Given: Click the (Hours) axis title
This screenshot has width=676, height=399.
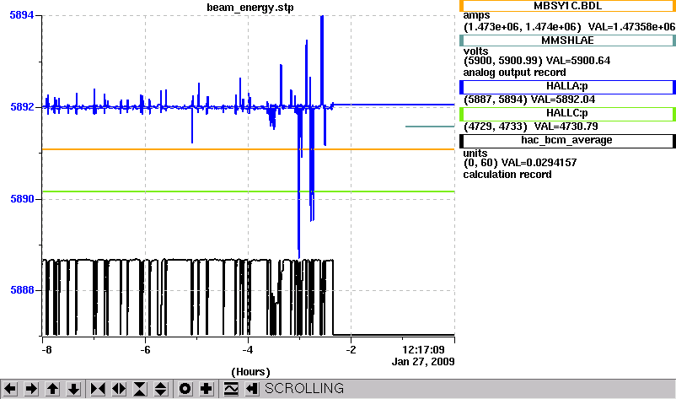Looking at the screenshot, I should tap(250, 372).
